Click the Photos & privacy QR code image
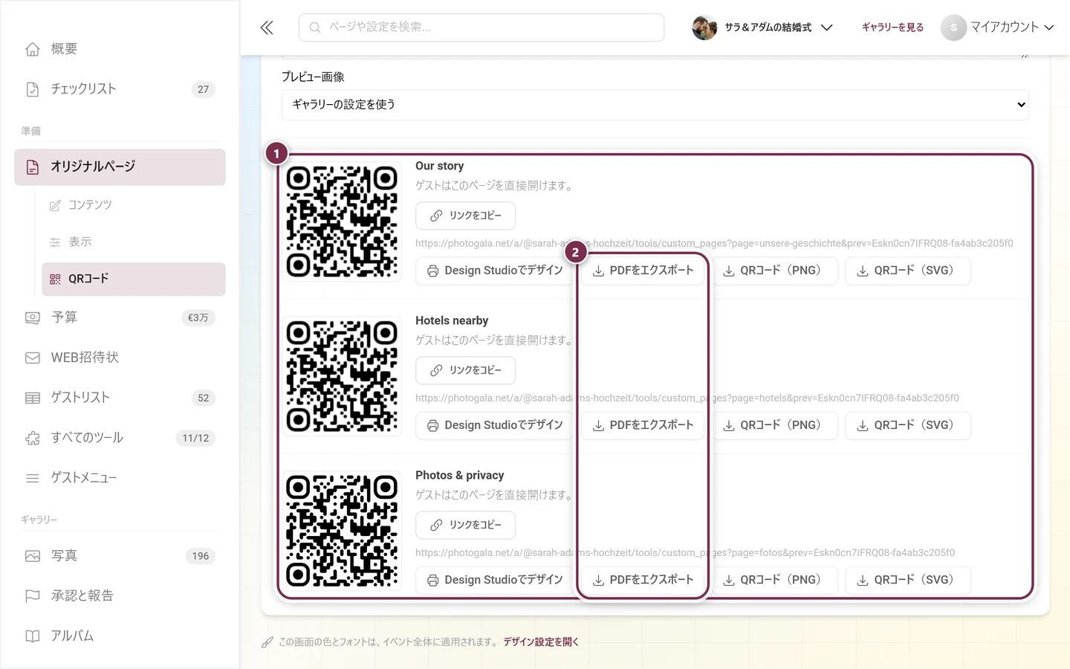 342,531
